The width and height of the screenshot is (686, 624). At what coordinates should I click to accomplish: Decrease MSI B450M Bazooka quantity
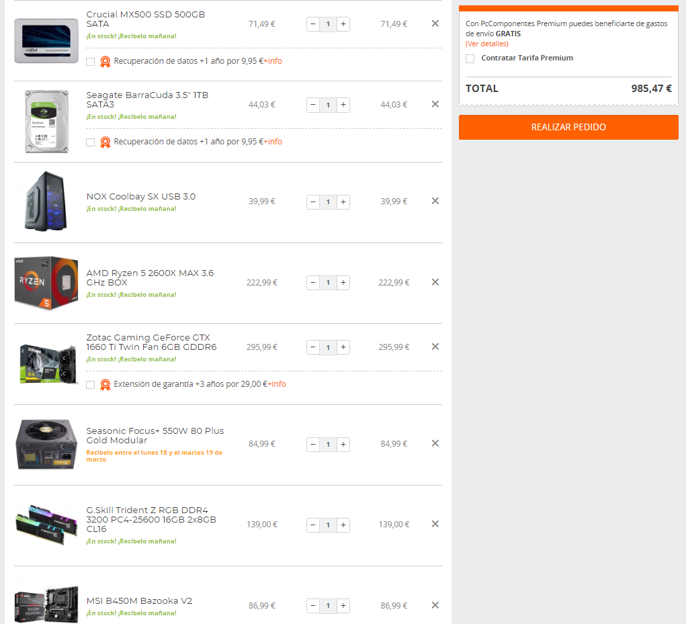tap(313, 606)
